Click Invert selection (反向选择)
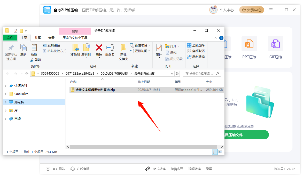The width and height of the screenshot is (303, 176). pyautogui.click(x=196, y=57)
